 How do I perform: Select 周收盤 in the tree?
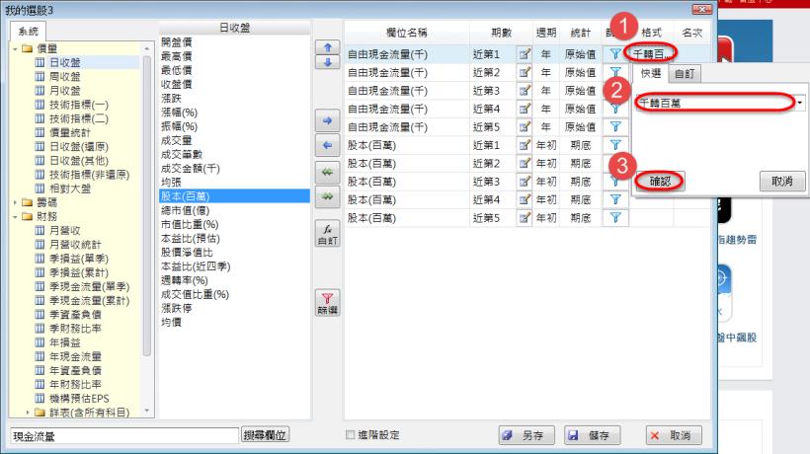click(x=64, y=77)
